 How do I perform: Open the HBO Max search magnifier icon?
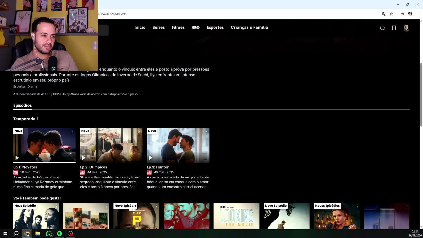point(382,28)
